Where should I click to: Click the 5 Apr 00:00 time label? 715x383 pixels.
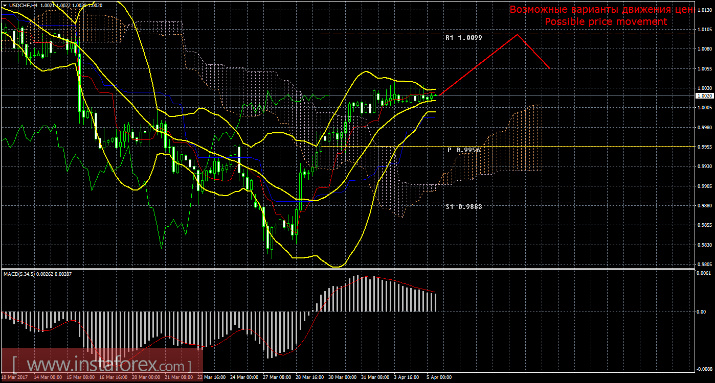[440, 378]
